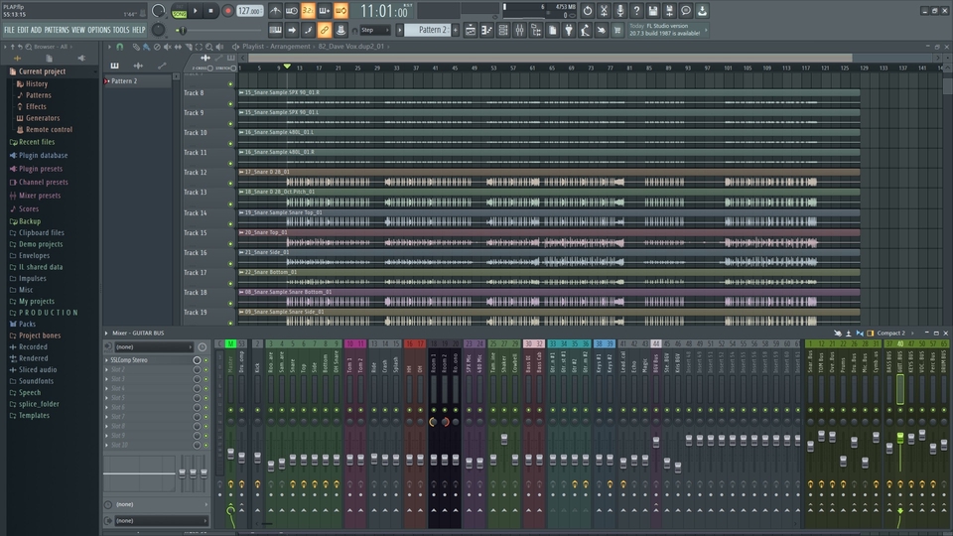Open the content library shopping cart icon
This screenshot has height=536, width=953.
click(x=618, y=30)
